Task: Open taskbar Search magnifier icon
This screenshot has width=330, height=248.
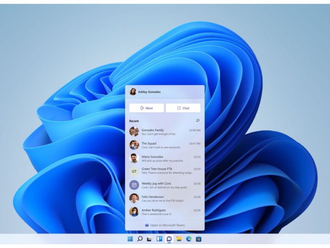Action: point(140,239)
